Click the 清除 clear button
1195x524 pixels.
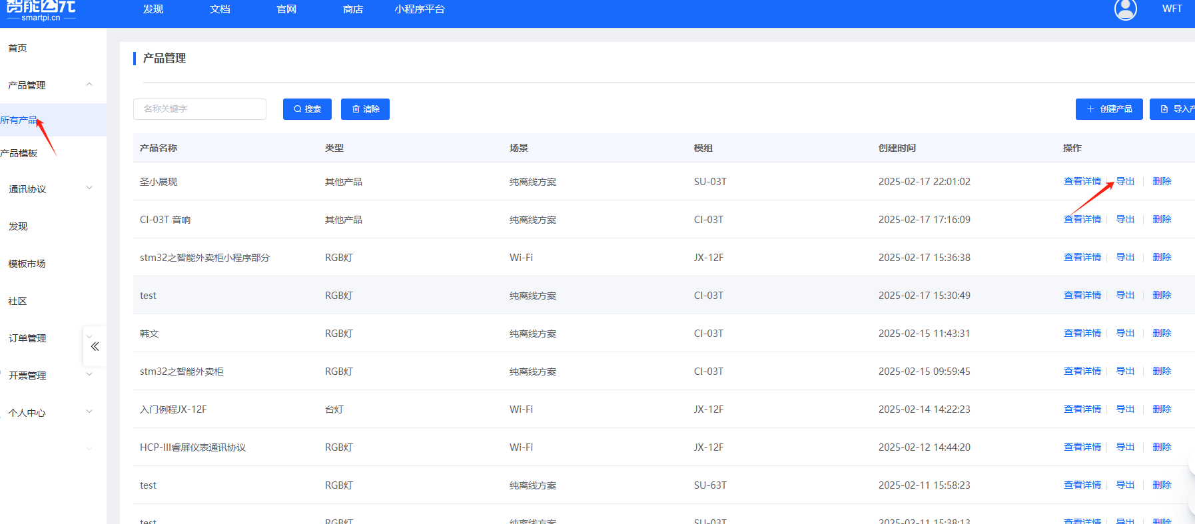[x=365, y=109]
